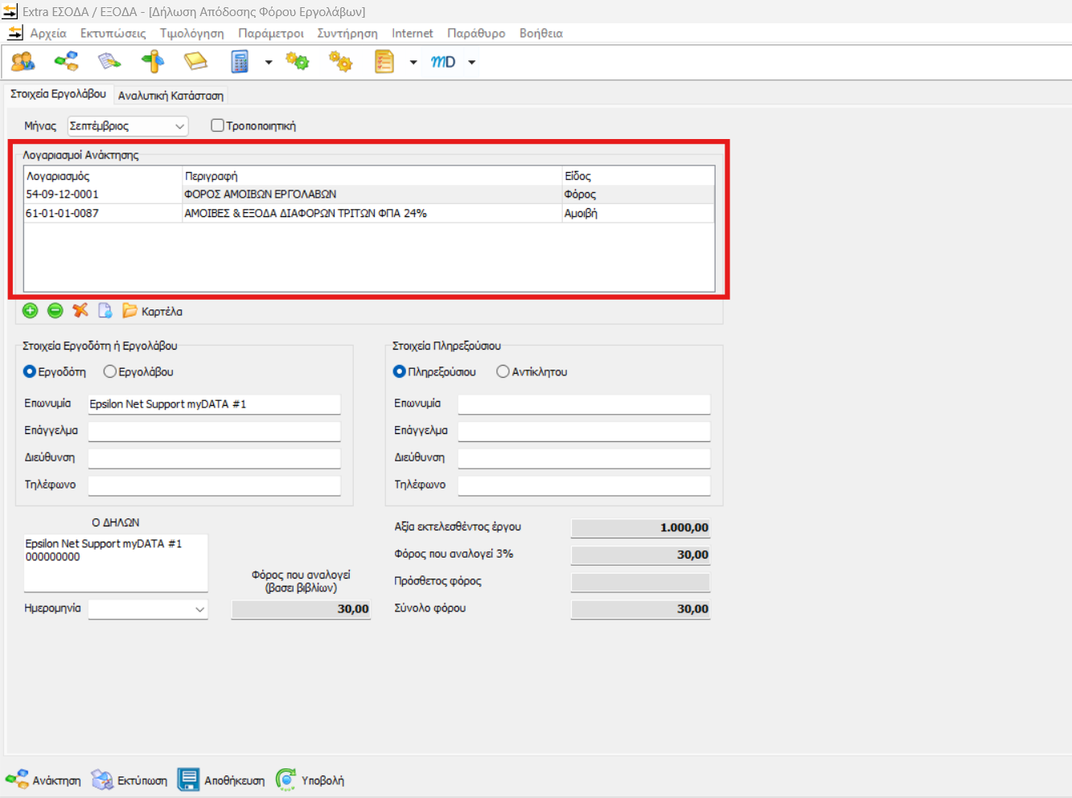Select the Εργολάβου radio button
The height and width of the screenshot is (798, 1072).
[x=110, y=371]
